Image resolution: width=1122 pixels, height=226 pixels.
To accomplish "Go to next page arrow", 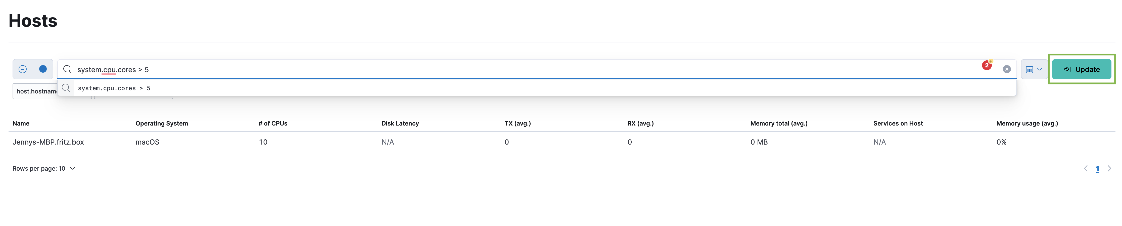I will tap(1109, 169).
